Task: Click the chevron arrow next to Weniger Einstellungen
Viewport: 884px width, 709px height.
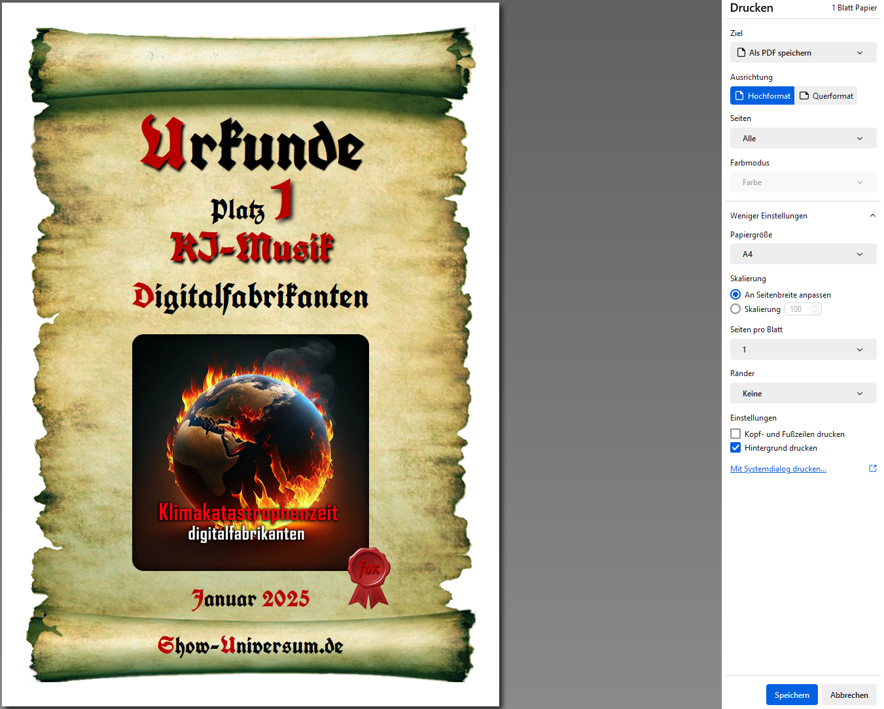Action: (x=872, y=216)
